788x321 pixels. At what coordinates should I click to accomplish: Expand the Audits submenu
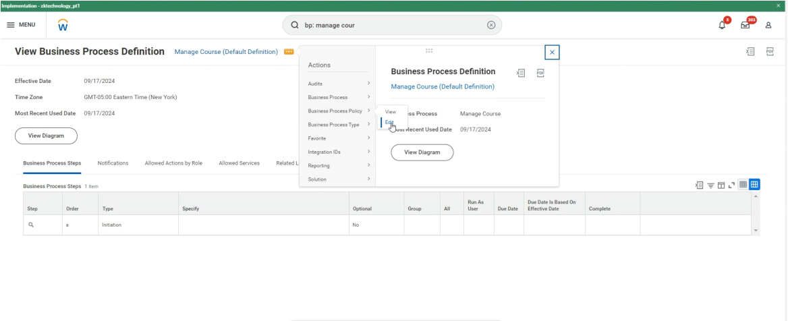(x=338, y=84)
